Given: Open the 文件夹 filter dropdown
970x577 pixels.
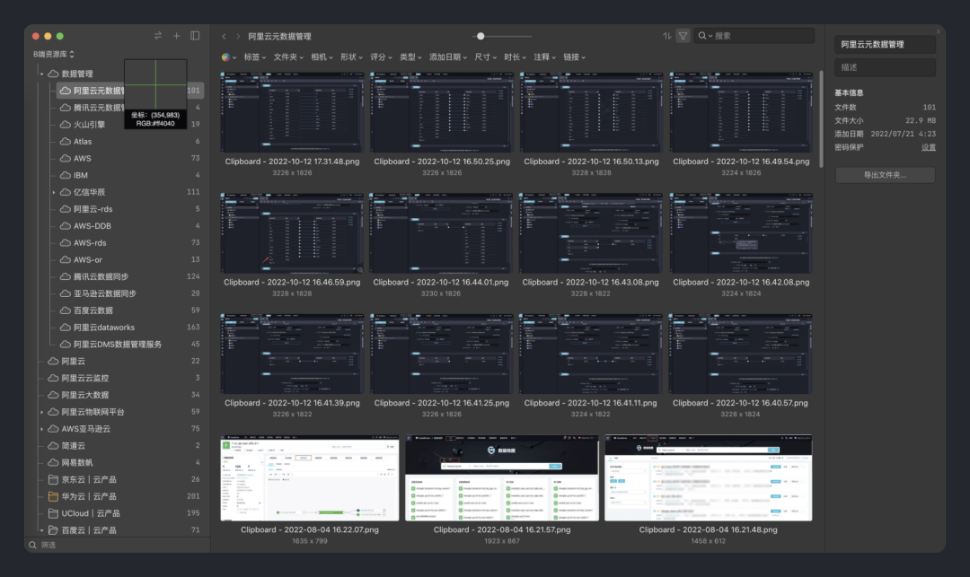Looking at the screenshot, I should (288, 57).
